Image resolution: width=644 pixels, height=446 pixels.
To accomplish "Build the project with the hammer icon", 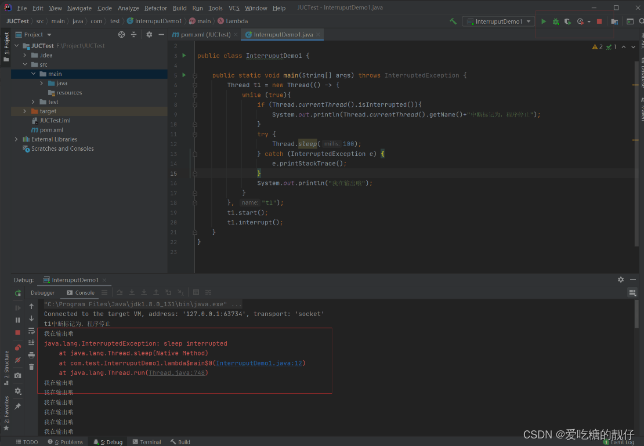I will (453, 21).
